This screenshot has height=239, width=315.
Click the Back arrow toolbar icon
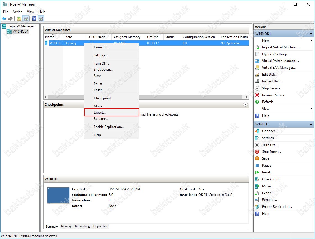(x=4, y=19)
